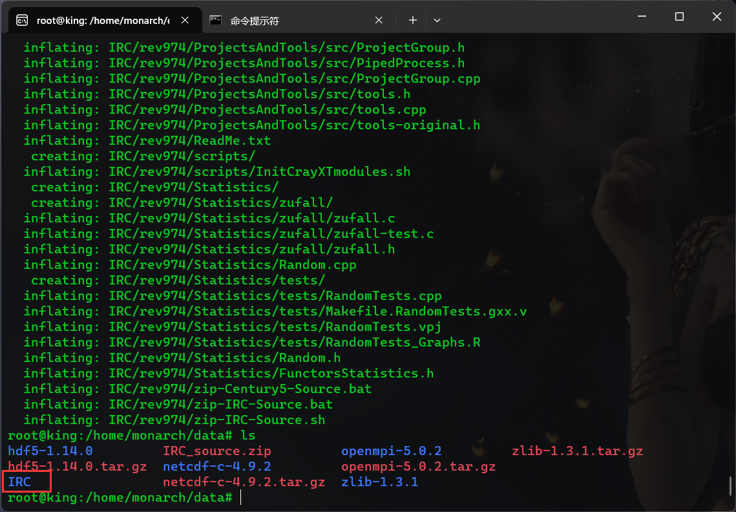Open a new terminal tab

tap(413, 20)
